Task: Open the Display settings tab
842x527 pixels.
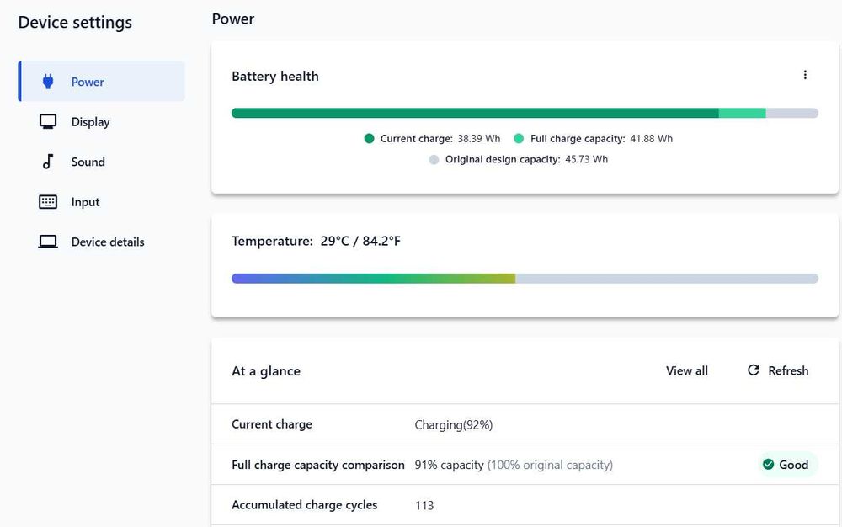Action: pos(90,122)
